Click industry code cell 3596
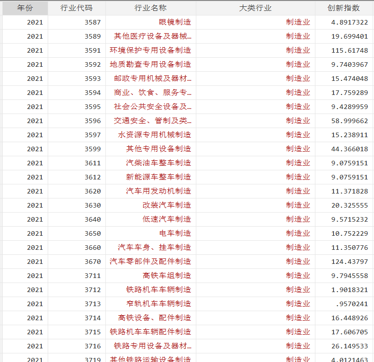This screenshot has height=362, width=374. (x=76, y=121)
